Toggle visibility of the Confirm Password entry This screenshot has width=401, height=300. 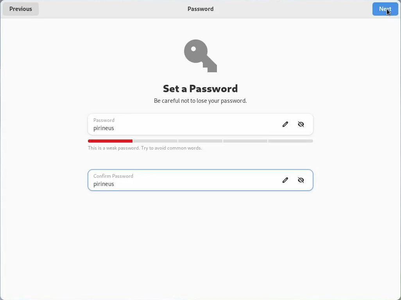[301, 180]
